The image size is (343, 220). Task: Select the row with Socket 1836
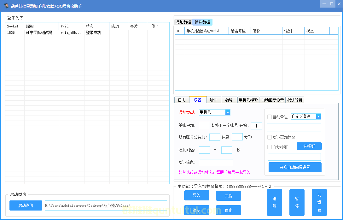point(87,33)
